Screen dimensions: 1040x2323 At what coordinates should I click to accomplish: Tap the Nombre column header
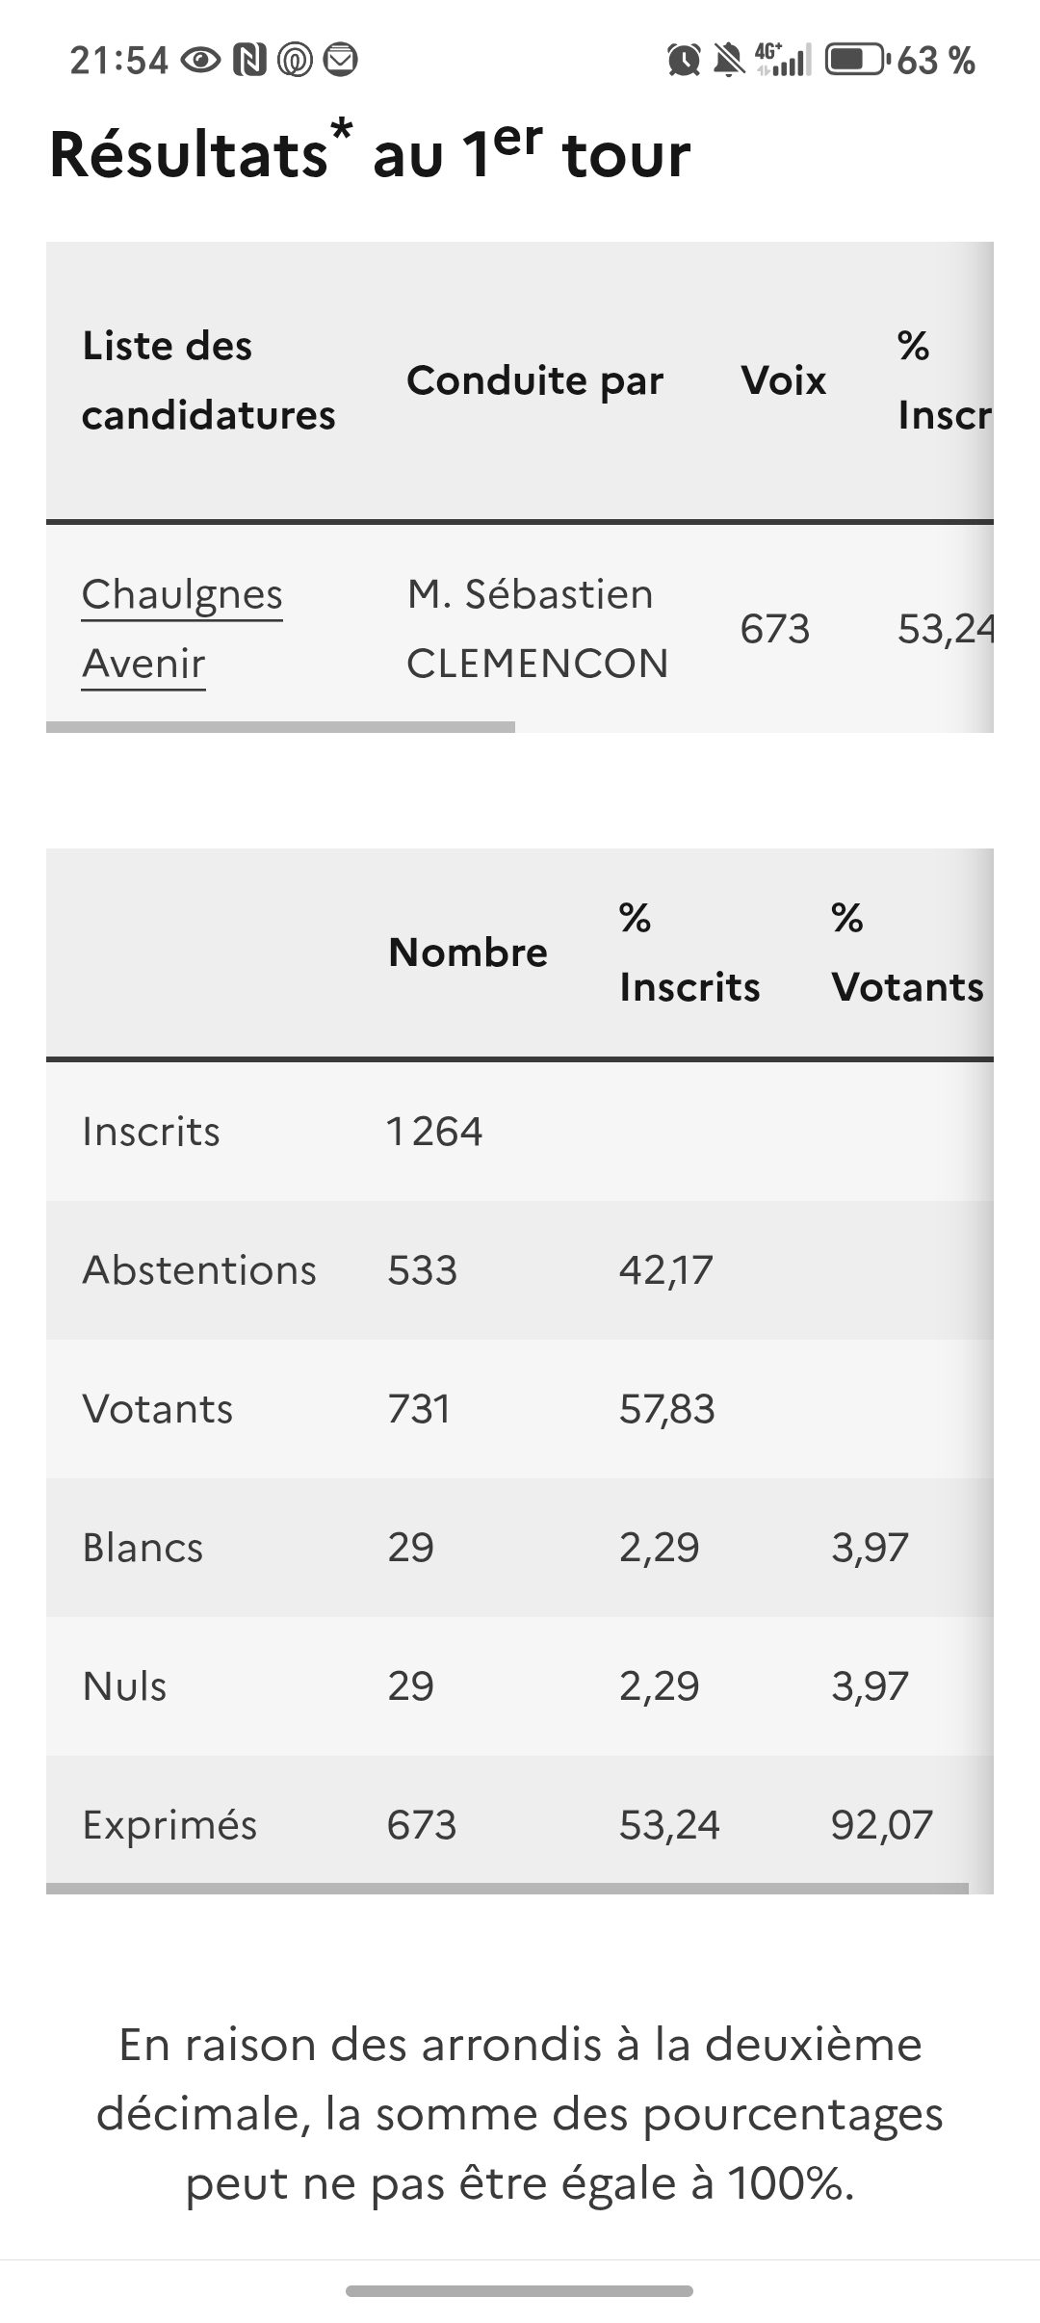468,953
